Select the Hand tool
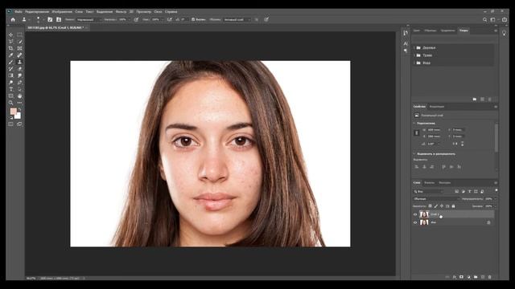Screen dimensions: 515x289 tap(19, 96)
